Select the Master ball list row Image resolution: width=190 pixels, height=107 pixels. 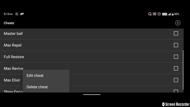92,34
